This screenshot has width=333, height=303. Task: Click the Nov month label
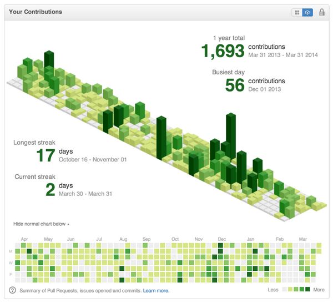click(199, 239)
